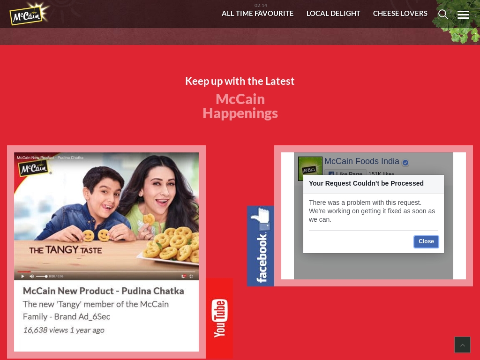The image size is (480, 360).
Task: Open the McCain Foods India Facebook page link
Action: tap(362, 161)
